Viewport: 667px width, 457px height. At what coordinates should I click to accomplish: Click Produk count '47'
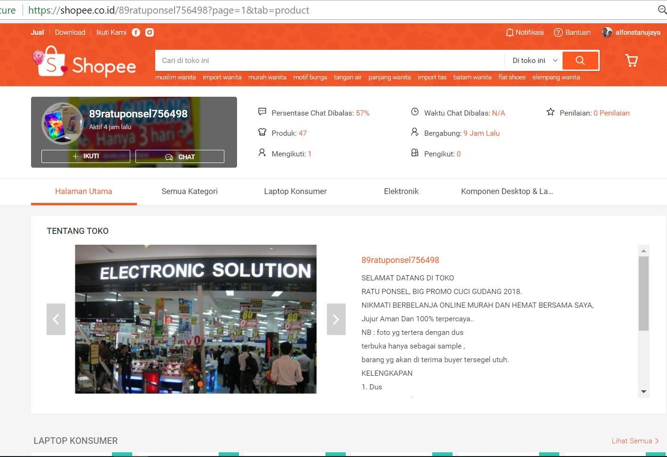click(302, 133)
